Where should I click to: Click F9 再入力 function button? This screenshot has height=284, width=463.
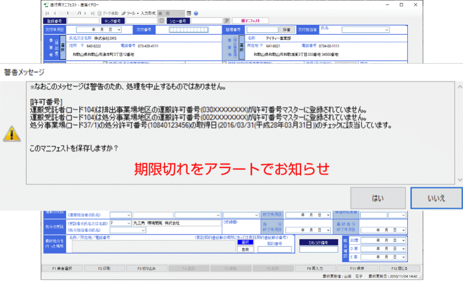[315, 269]
